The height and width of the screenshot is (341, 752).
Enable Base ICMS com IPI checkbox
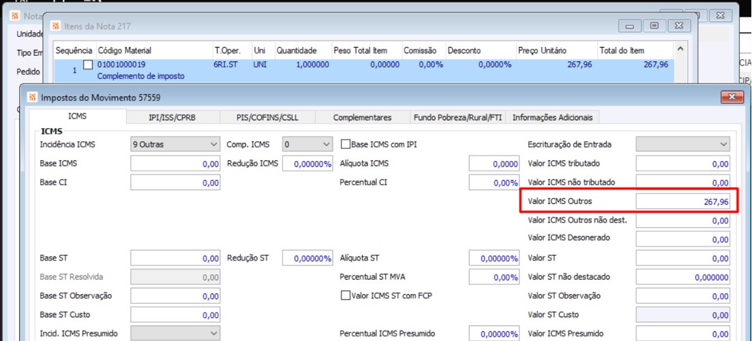345,144
